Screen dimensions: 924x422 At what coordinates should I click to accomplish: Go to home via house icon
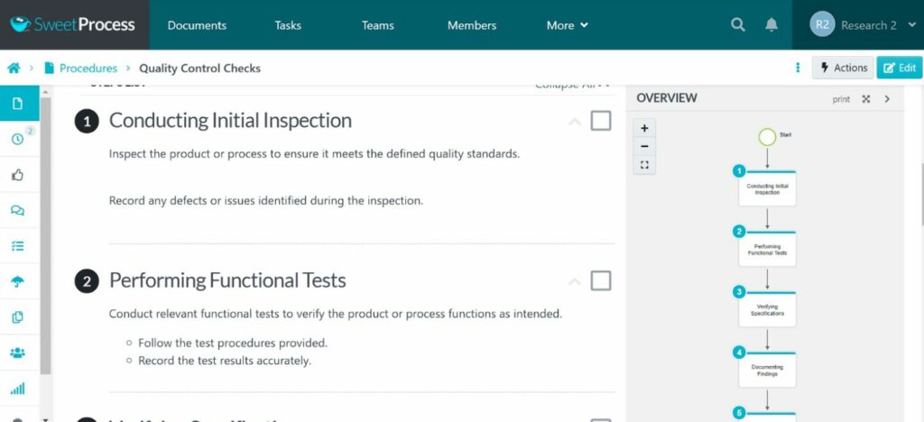[14, 68]
